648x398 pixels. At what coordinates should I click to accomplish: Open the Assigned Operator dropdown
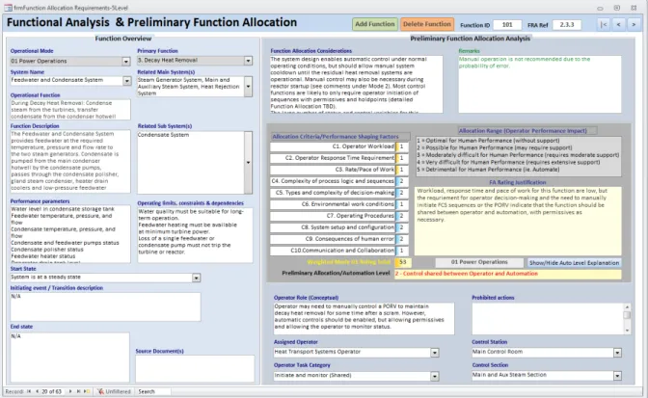(x=434, y=353)
